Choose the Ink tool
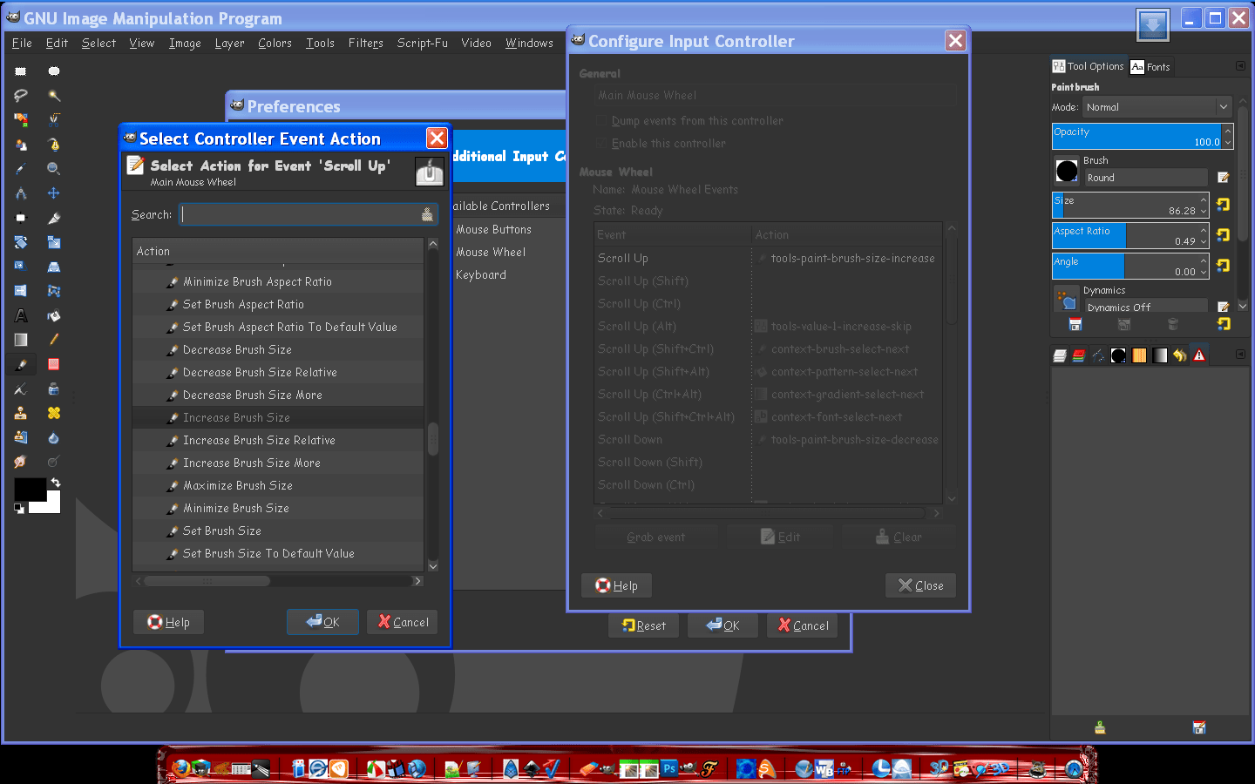Image resolution: width=1255 pixels, height=784 pixels. [x=54, y=389]
